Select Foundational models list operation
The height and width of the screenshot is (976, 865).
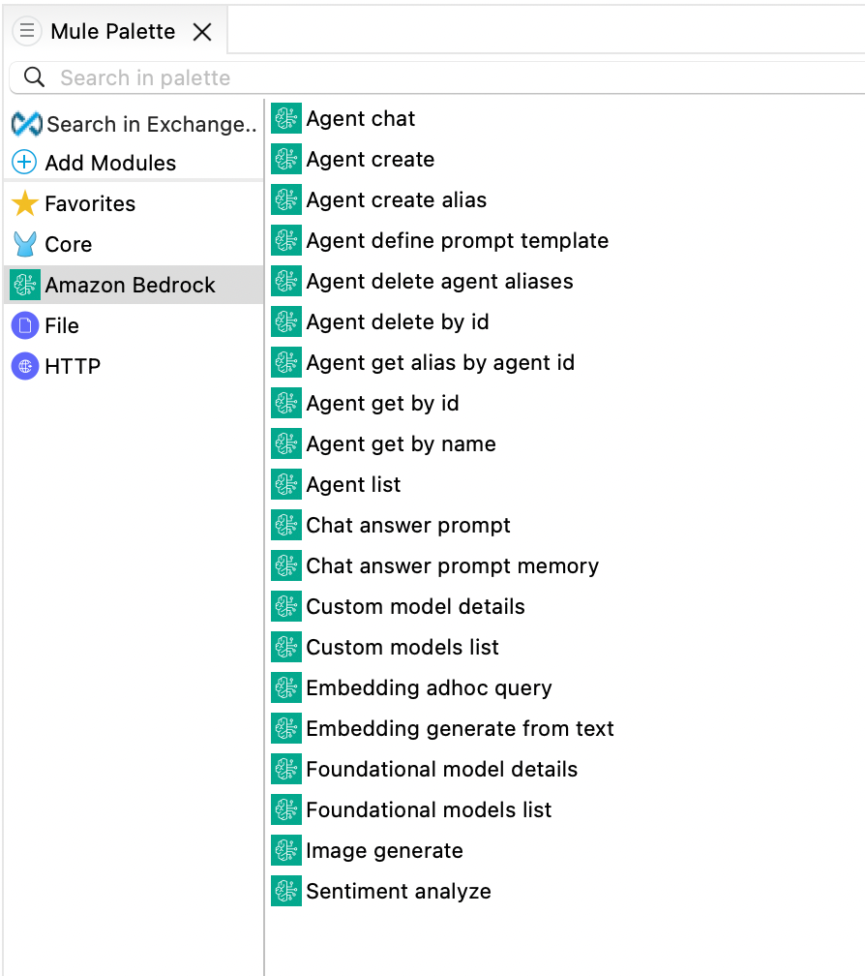[429, 809]
